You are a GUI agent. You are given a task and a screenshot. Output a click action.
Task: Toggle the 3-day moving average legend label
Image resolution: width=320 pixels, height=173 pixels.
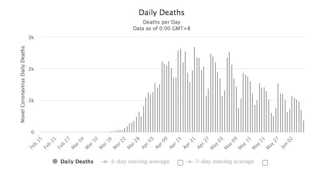[140, 162]
